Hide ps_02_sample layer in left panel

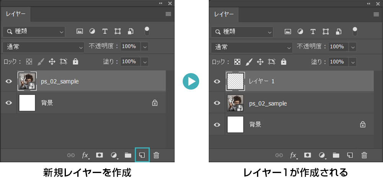(x=8, y=81)
